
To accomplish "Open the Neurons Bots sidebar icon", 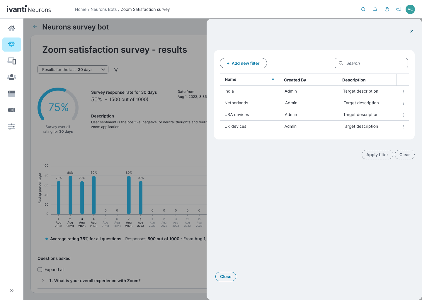I will 12,45.
